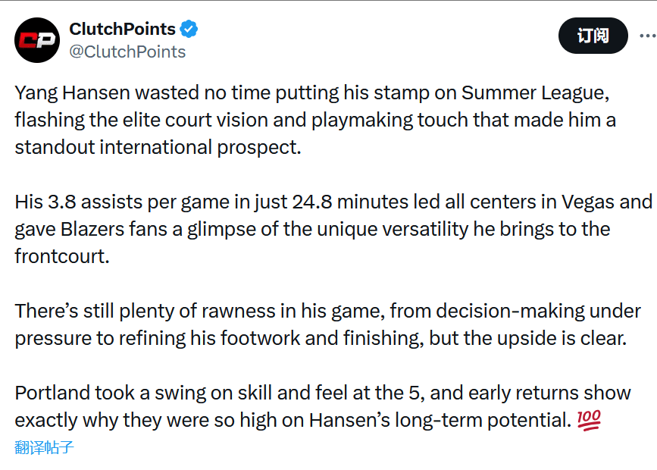Click the red 100 emoji
Screen dimensions: 657x470
point(589,420)
